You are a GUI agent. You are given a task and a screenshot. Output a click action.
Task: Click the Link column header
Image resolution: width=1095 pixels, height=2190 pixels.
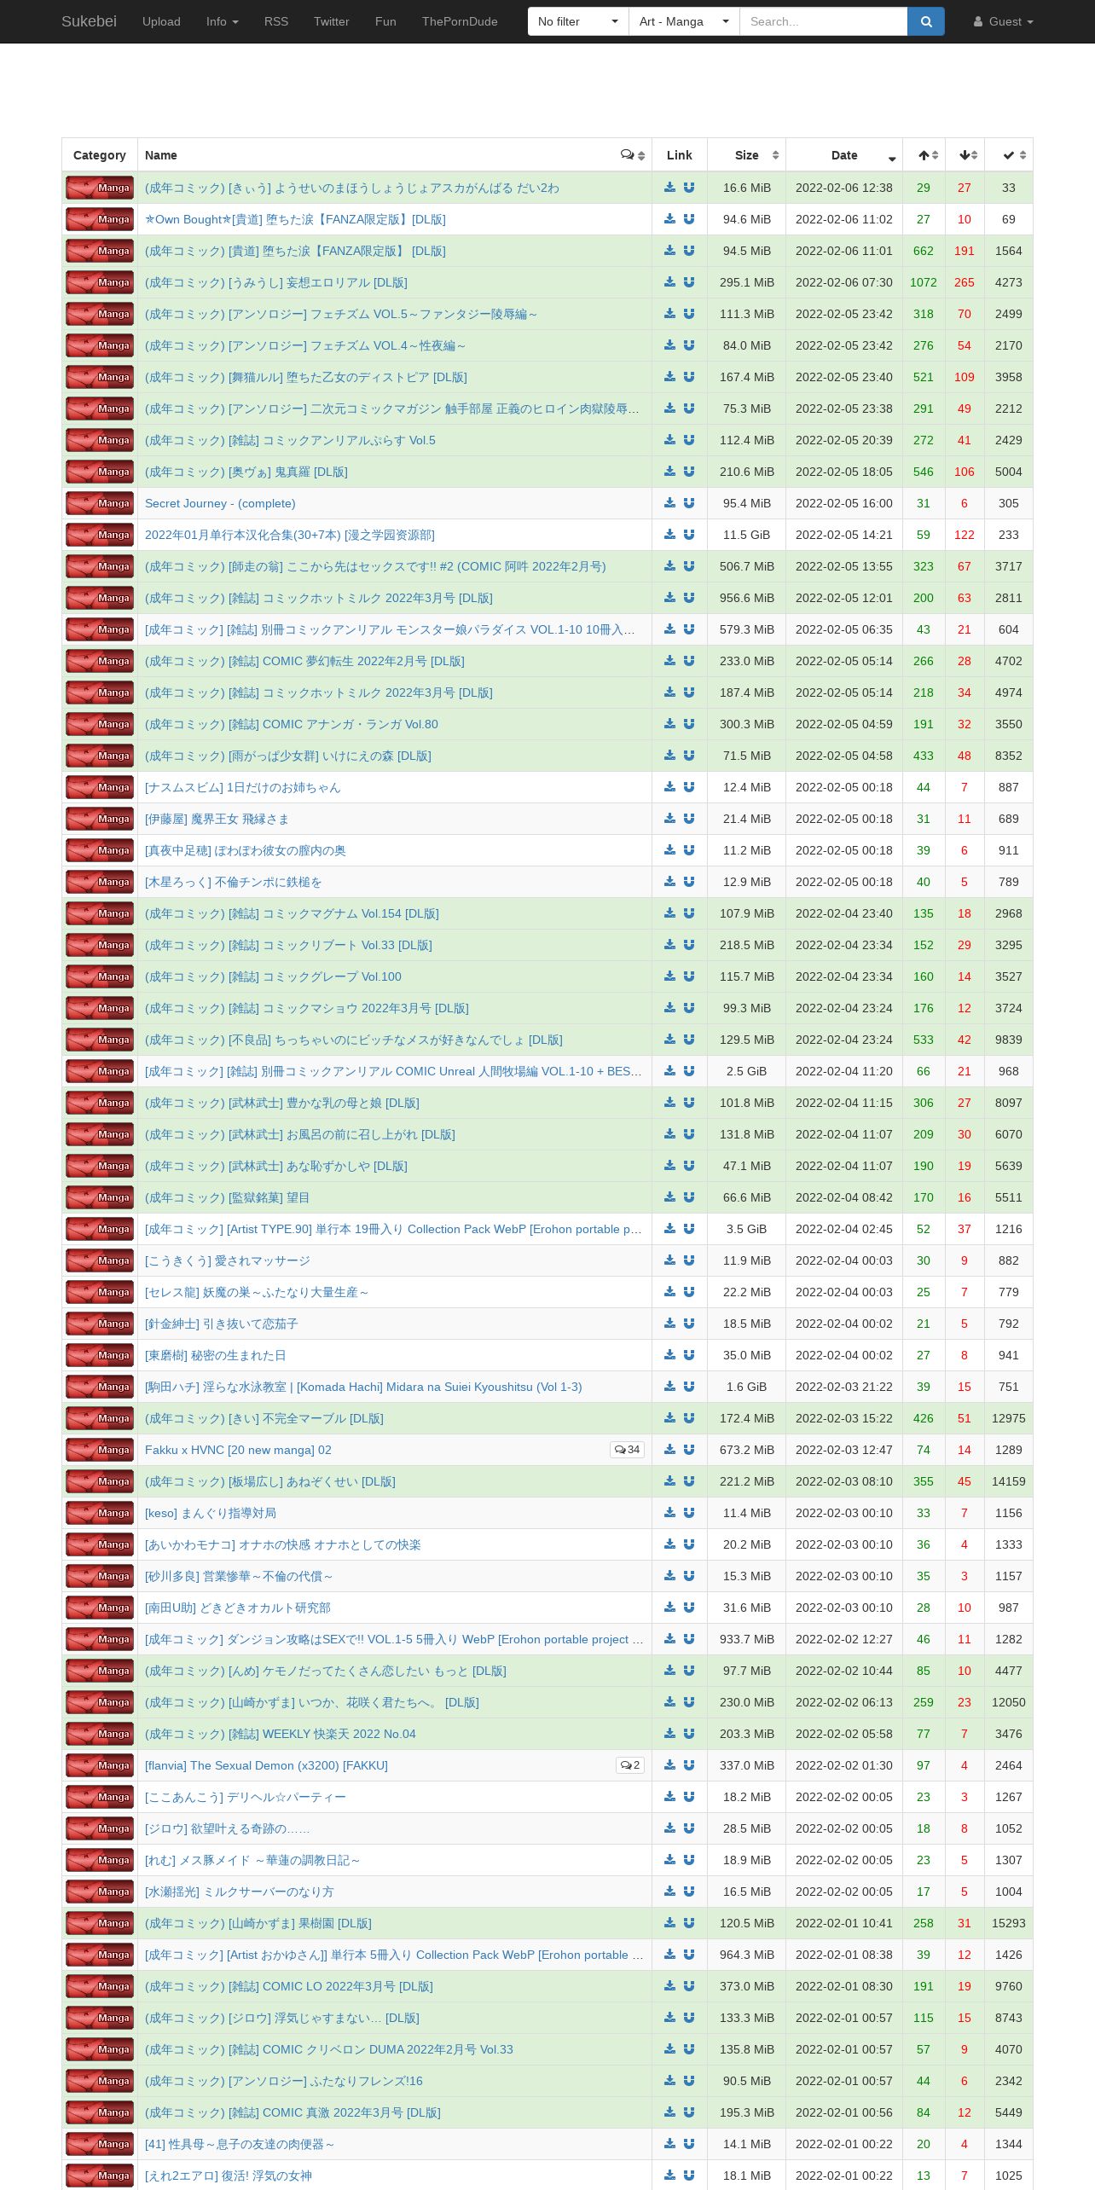point(680,155)
